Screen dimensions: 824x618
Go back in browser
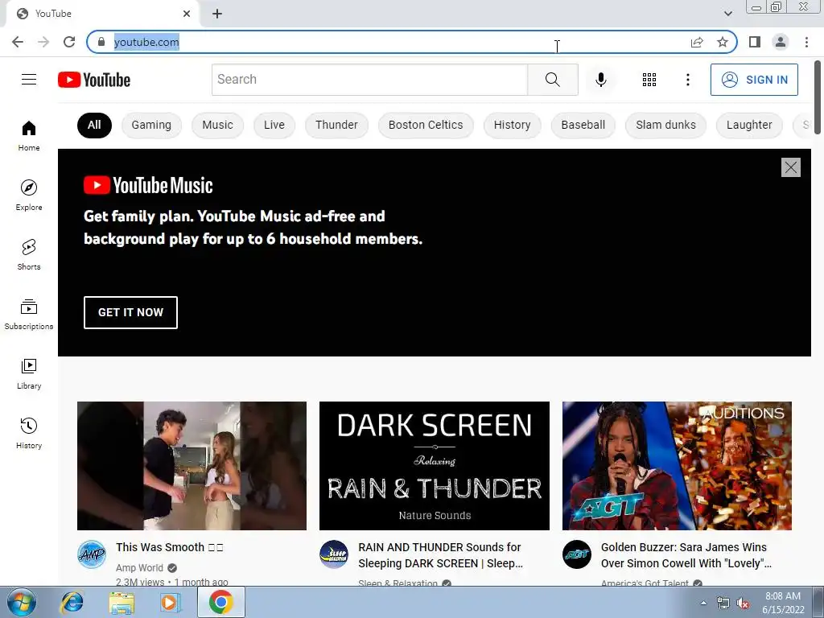click(x=18, y=42)
